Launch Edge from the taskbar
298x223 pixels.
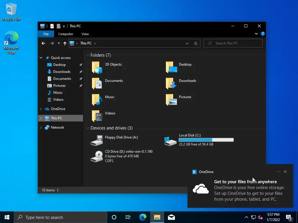[x=143, y=217]
